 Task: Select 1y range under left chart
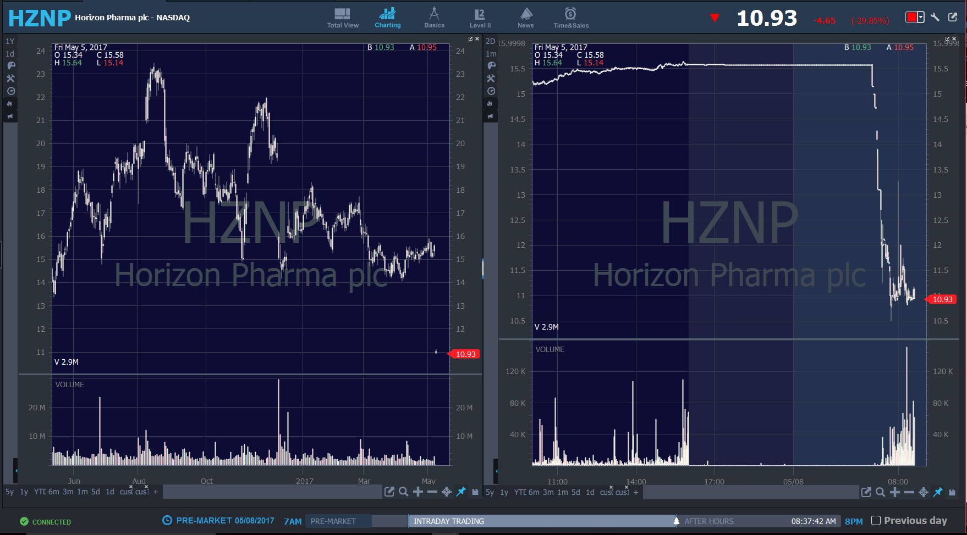pyautogui.click(x=24, y=492)
